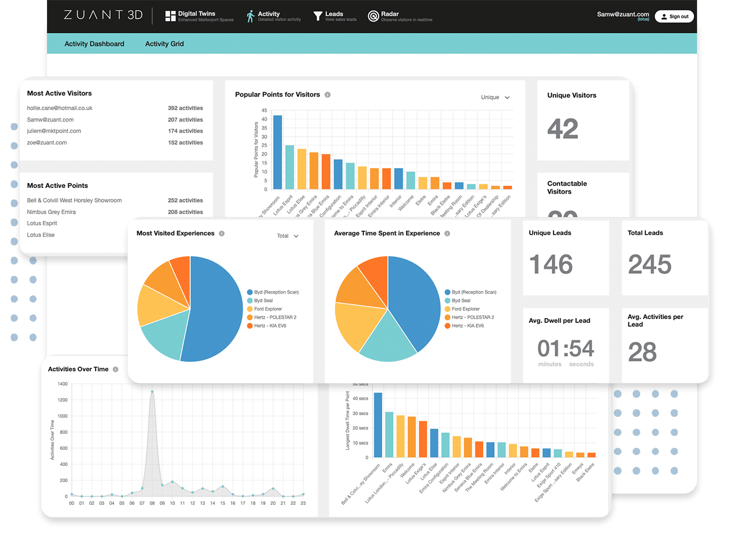Image resolution: width=730 pixels, height=540 pixels.
Task: Click the 392 activities count
Action: 185,108
